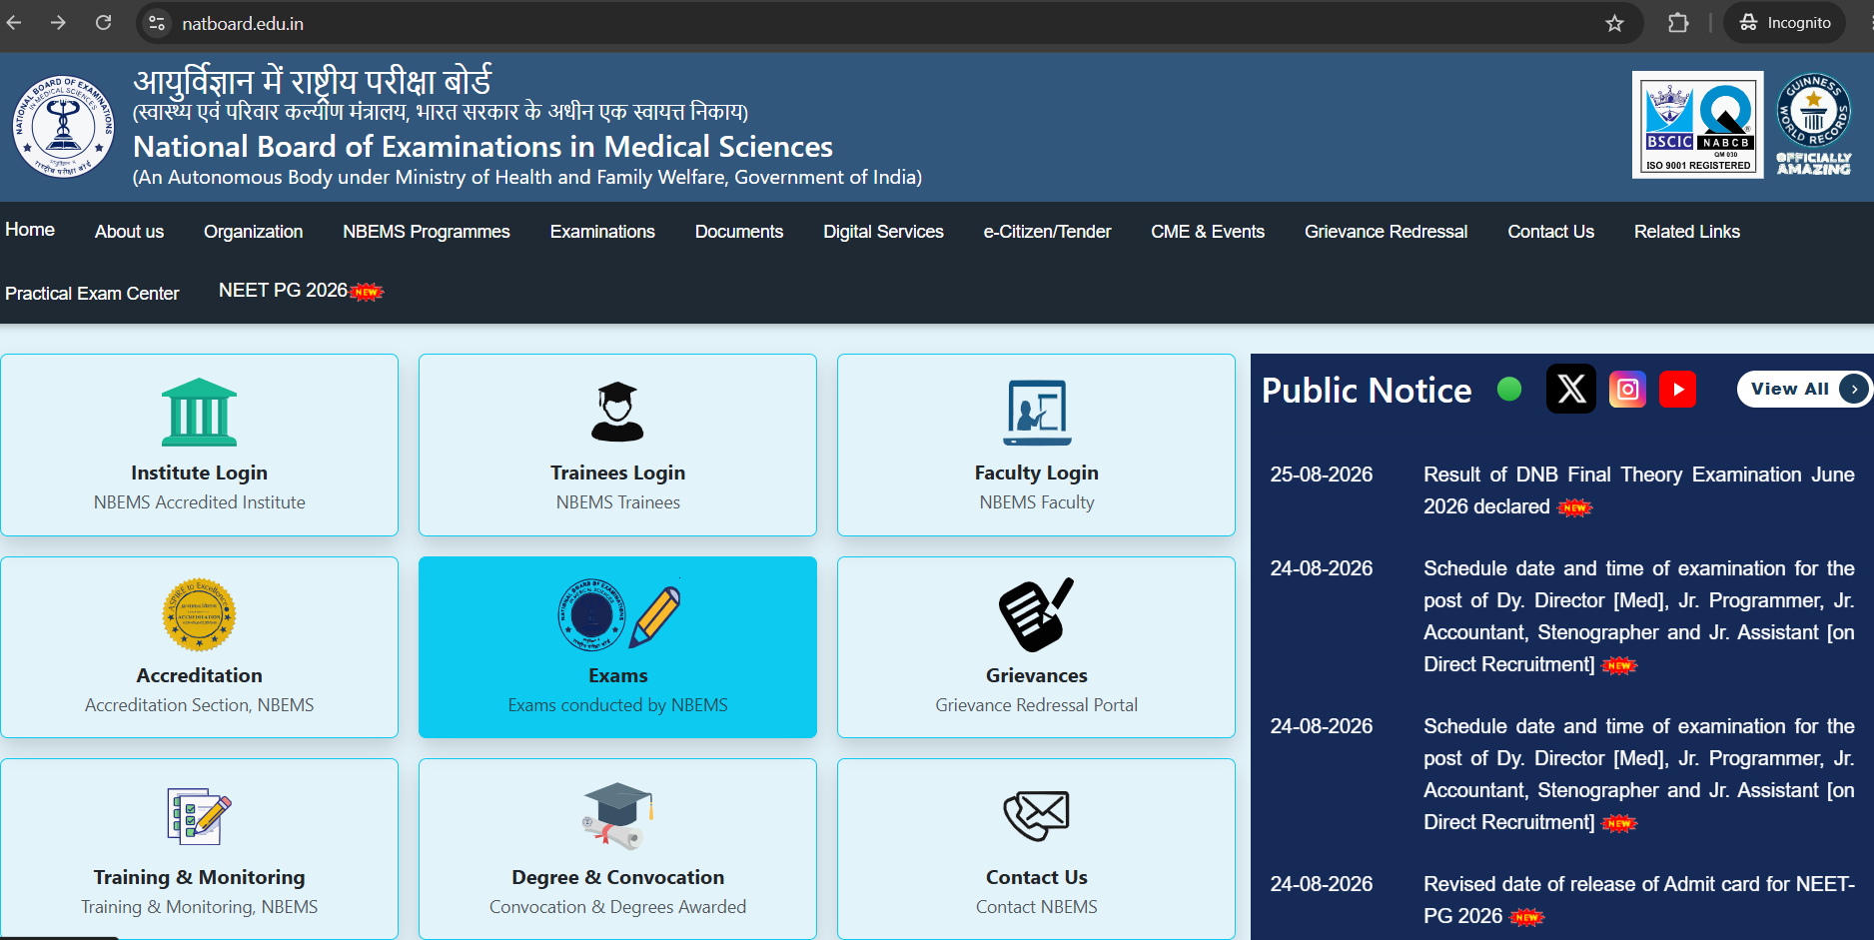Open the Institute Login card title
Screen dimensions: 1874x940
click(200, 472)
